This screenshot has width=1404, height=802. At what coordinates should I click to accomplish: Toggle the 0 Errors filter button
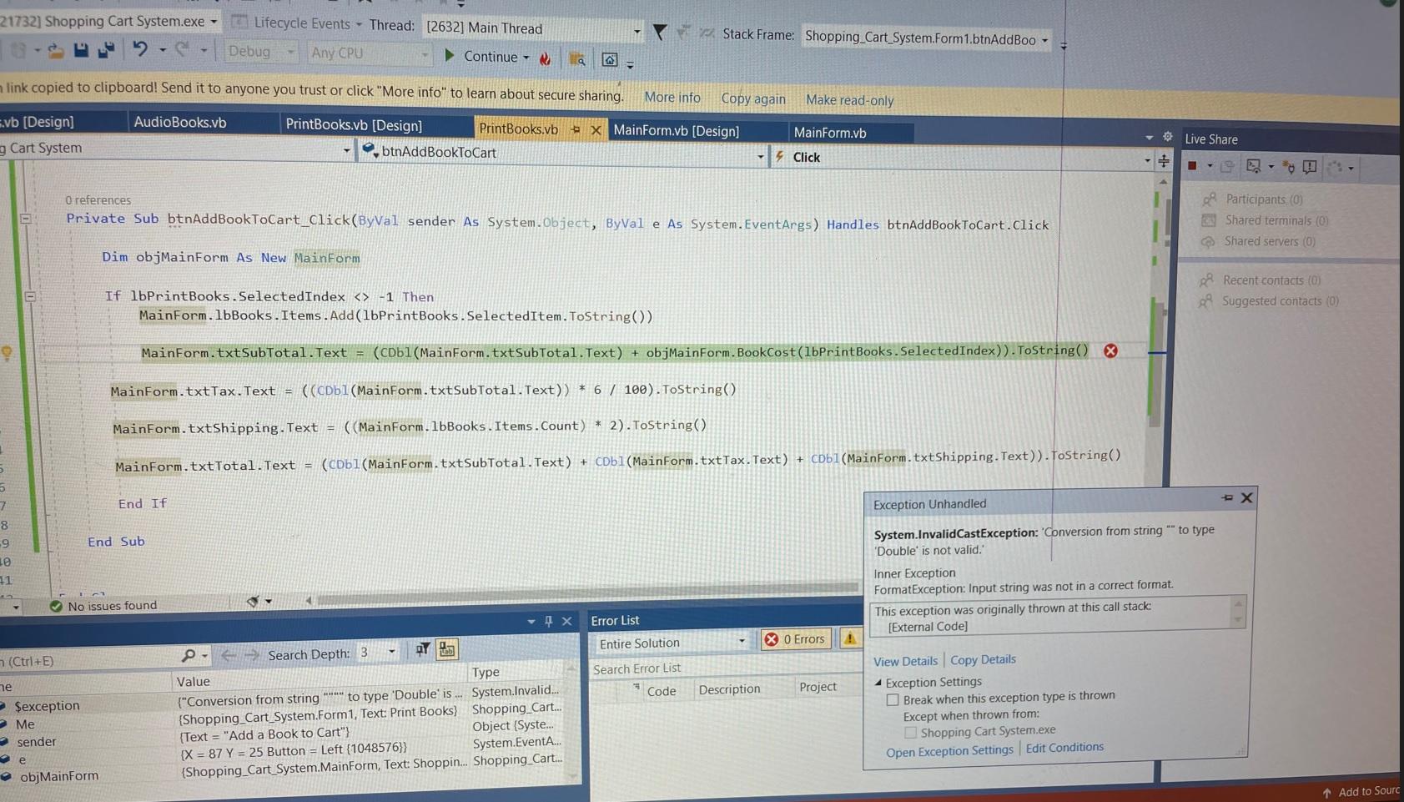(x=796, y=639)
